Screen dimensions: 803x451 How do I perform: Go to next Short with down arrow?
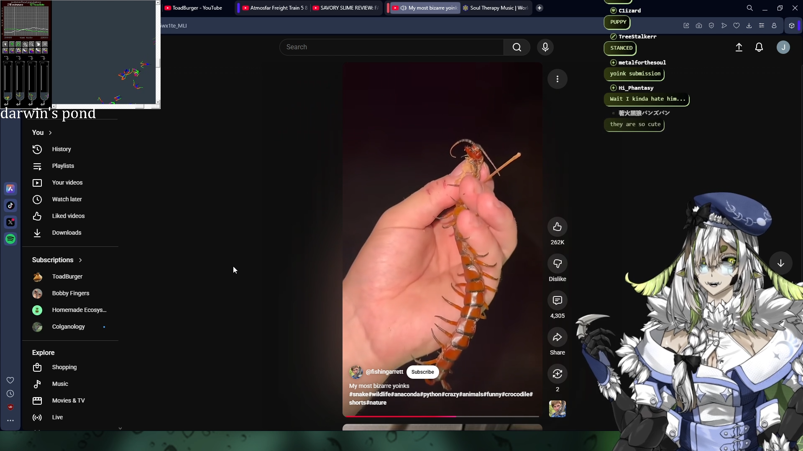780,263
